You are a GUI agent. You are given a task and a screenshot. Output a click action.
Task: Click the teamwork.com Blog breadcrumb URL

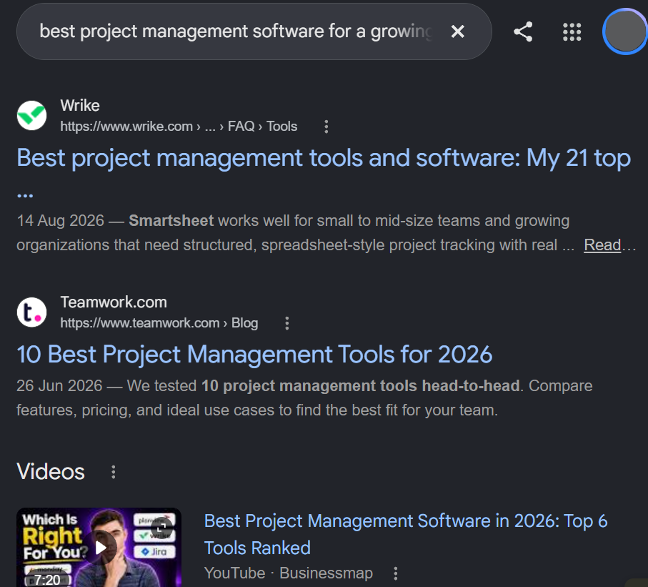pyautogui.click(x=159, y=322)
